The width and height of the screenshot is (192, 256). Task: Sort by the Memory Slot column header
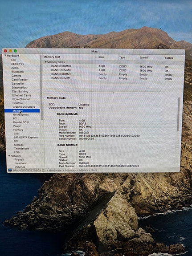(52, 57)
